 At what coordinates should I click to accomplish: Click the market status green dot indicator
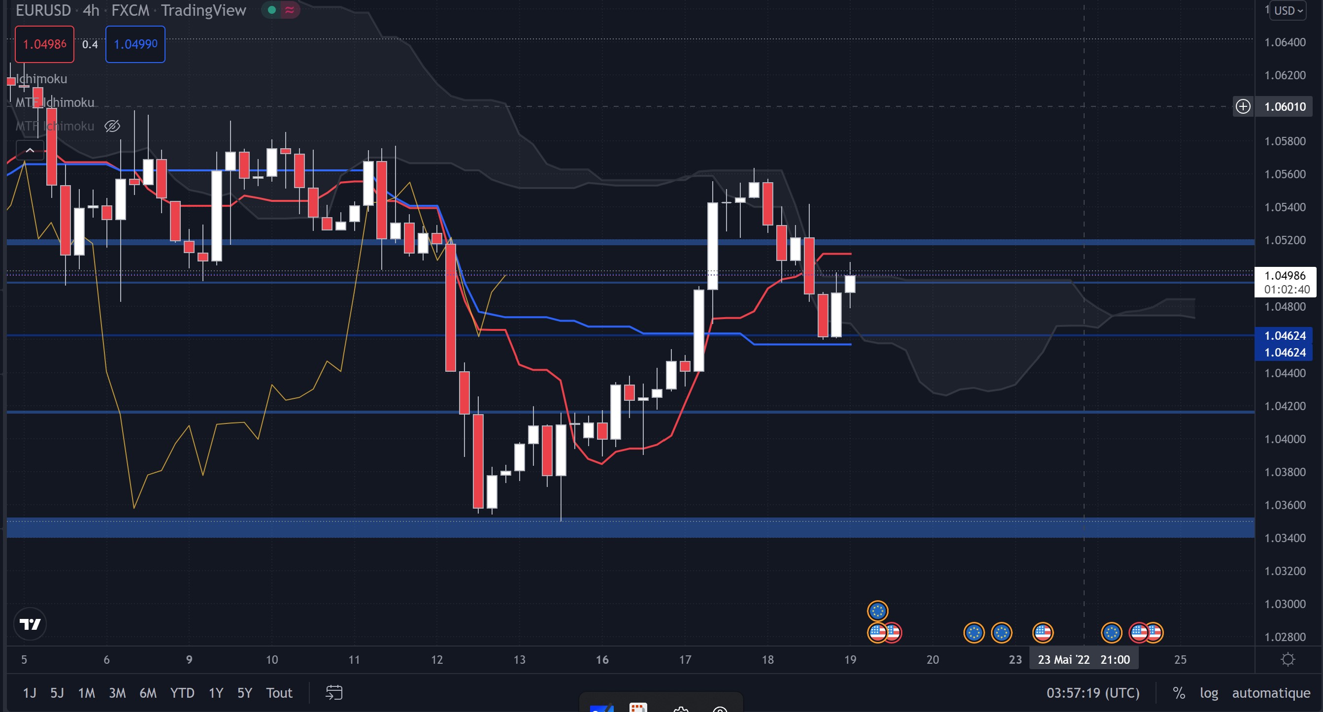pos(272,10)
